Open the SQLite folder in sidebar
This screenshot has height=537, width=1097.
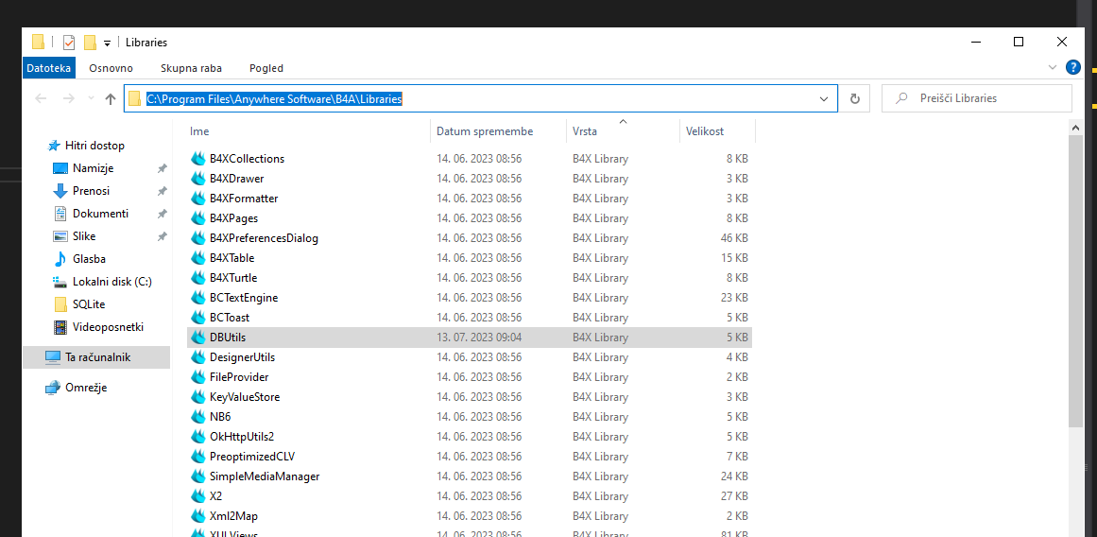tap(89, 303)
